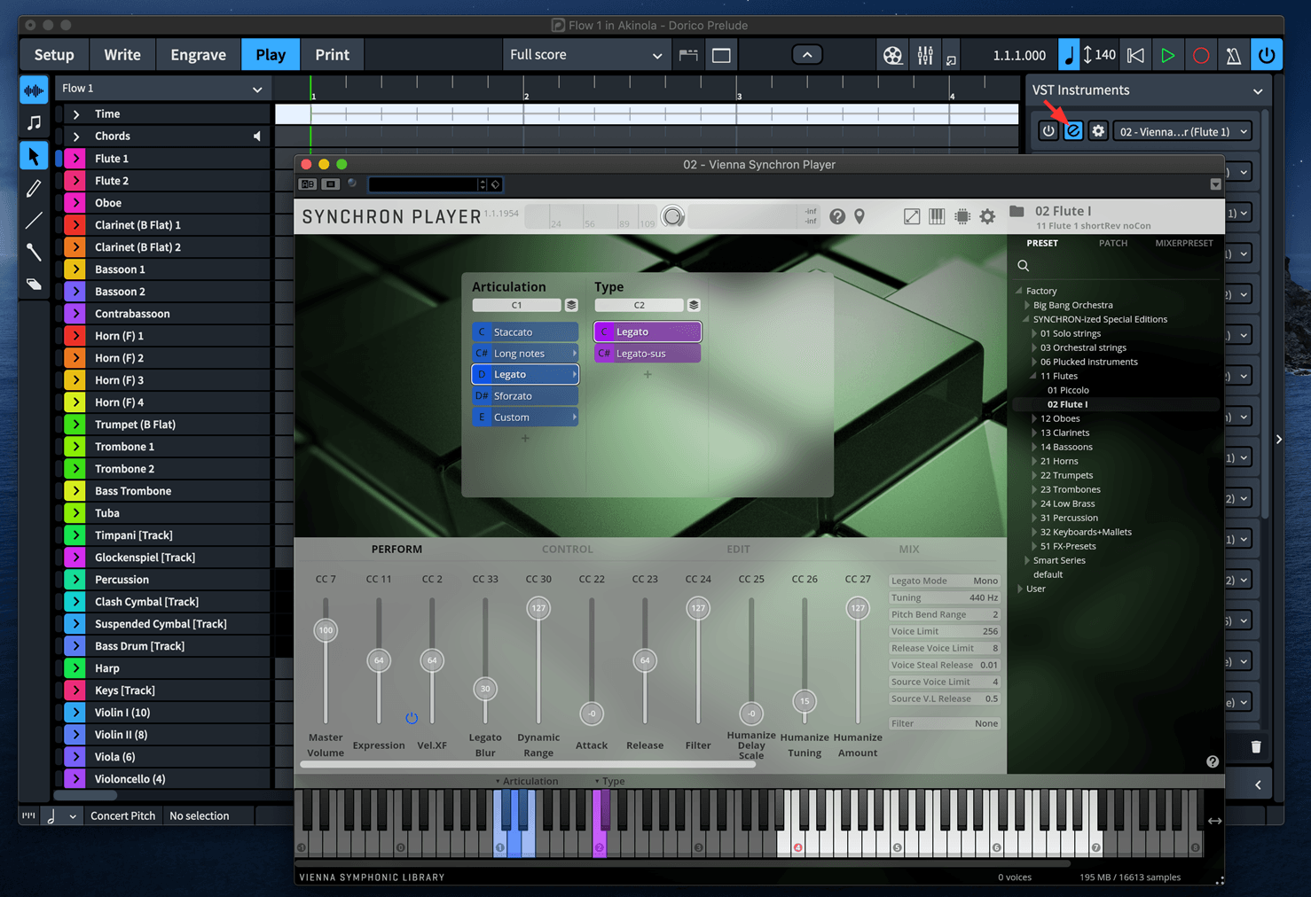Select the Long notes articulation
Screen dimensions: 1311x897
coord(525,353)
